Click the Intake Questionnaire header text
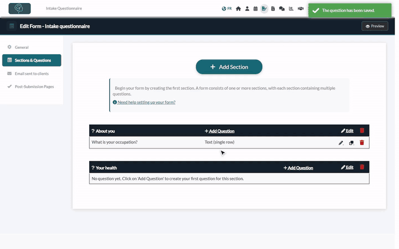The height and width of the screenshot is (249, 399). coord(64,8)
